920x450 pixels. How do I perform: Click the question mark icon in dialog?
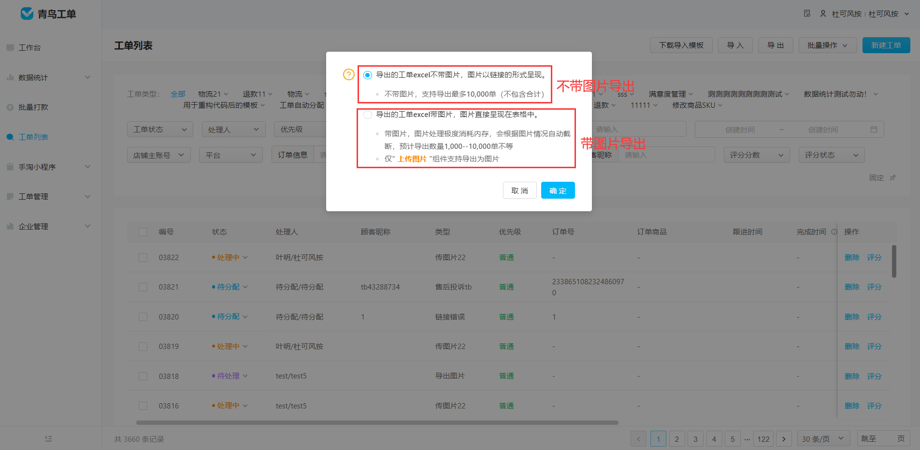349,74
